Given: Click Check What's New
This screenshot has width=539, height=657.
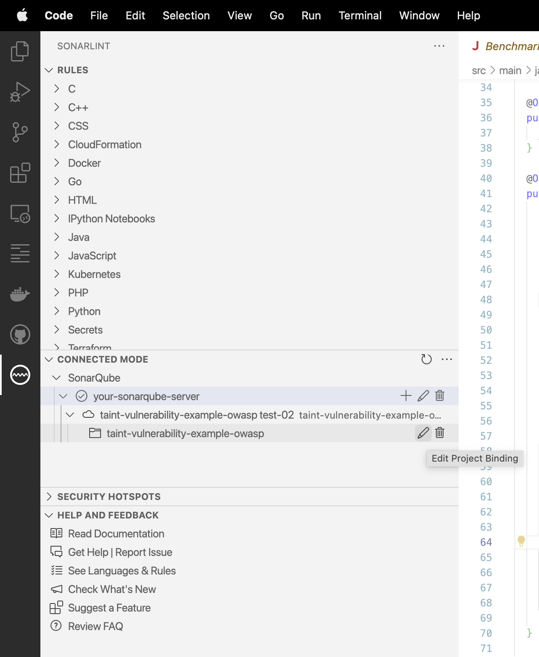Looking at the screenshot, I should pos(112,589).
